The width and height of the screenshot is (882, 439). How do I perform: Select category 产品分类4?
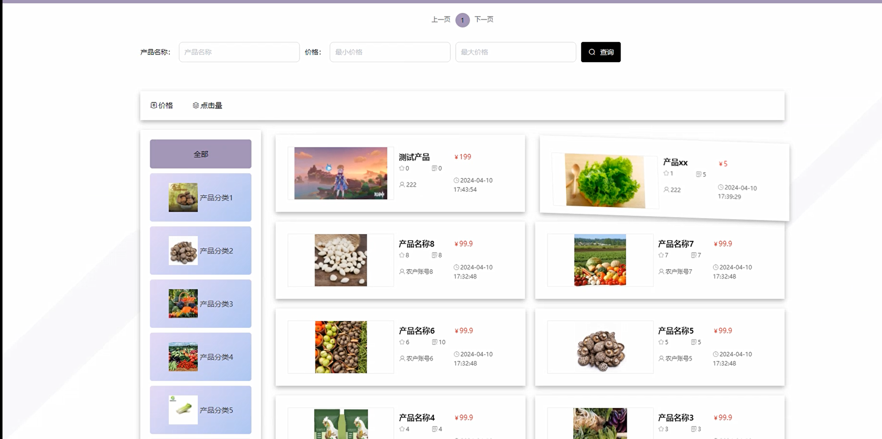tap(201, 357)
